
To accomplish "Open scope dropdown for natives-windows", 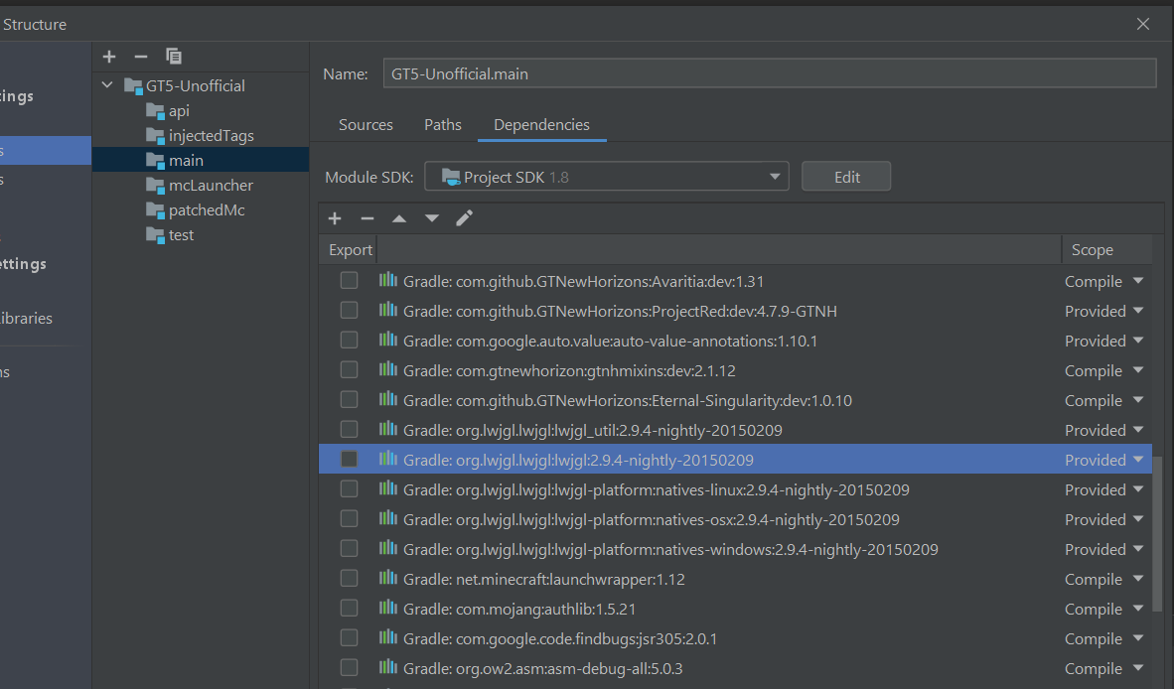I will 1138,549.
